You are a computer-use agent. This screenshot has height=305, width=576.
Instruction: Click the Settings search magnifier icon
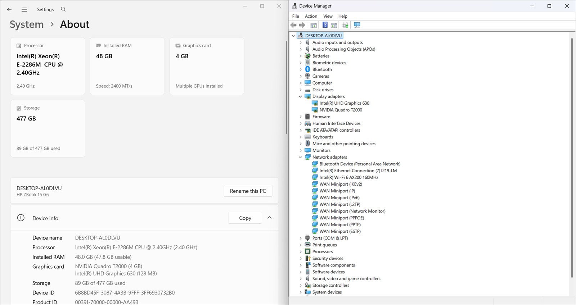63,9
